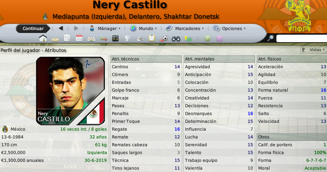Open the scouting binoculars icon

pos(176,39)
